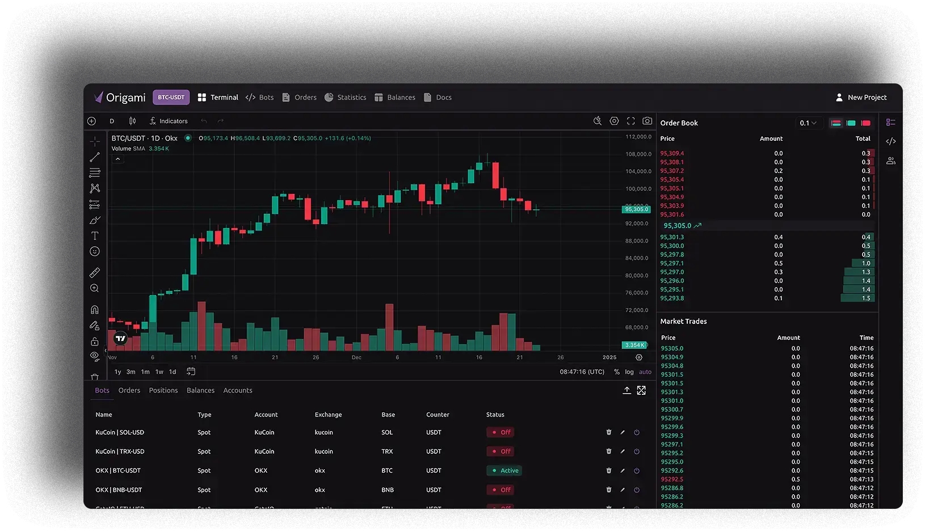Open the code API sidebar icon

tap(891, 141)
